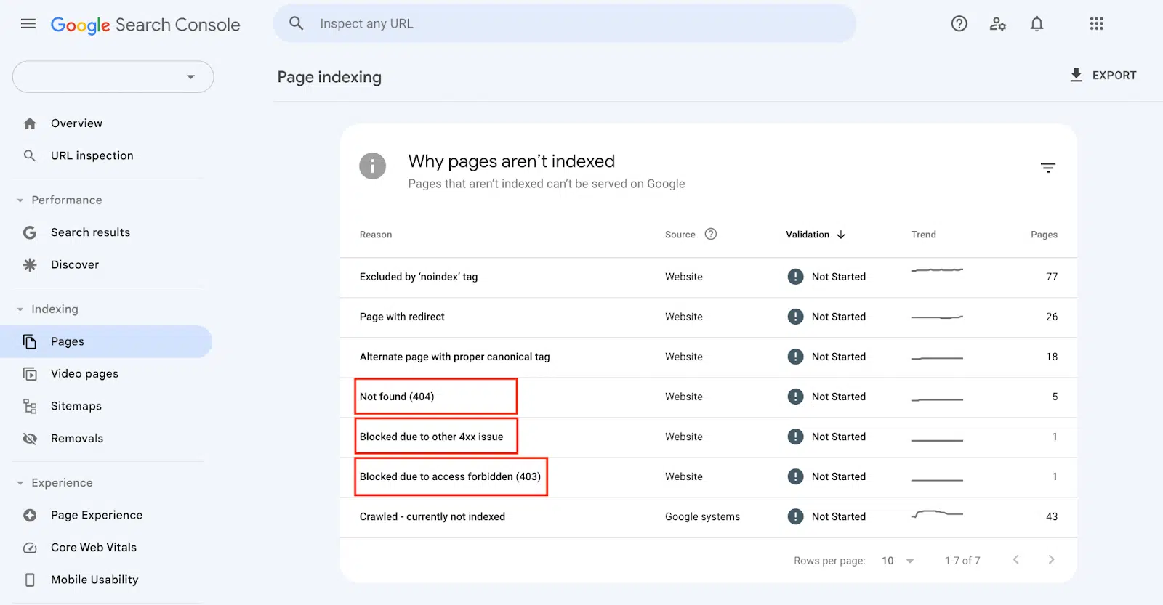
Task: Click the Mobile Usability phone icon
Action: coord(30,580)
